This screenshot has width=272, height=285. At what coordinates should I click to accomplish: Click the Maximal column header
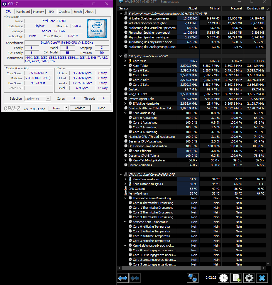click(x=232, y=8)
